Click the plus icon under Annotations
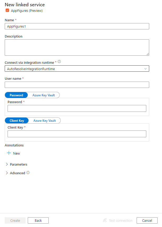 tap(8, 153)
